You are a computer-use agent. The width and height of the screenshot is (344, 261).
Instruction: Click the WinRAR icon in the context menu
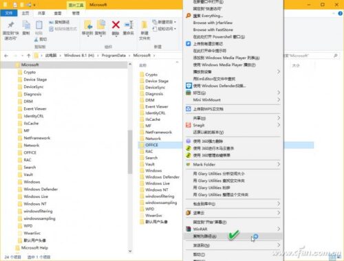tap(189, 229)
